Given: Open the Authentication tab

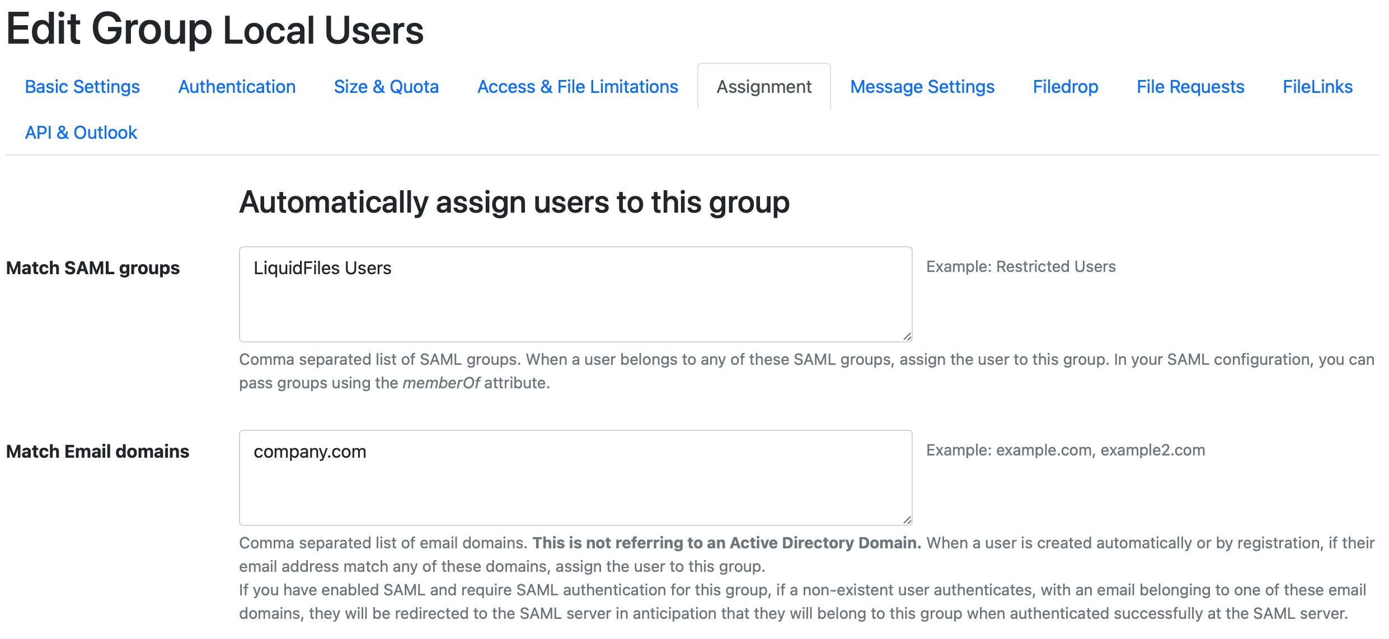Looking at the screenshot, I should [x=237, y=86].
